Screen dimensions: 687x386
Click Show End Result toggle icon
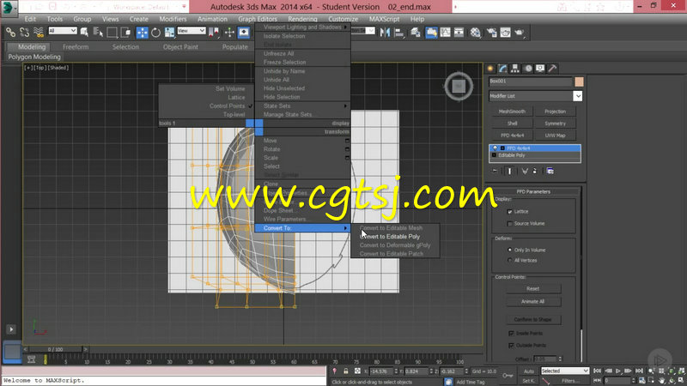tap(509, 171)
